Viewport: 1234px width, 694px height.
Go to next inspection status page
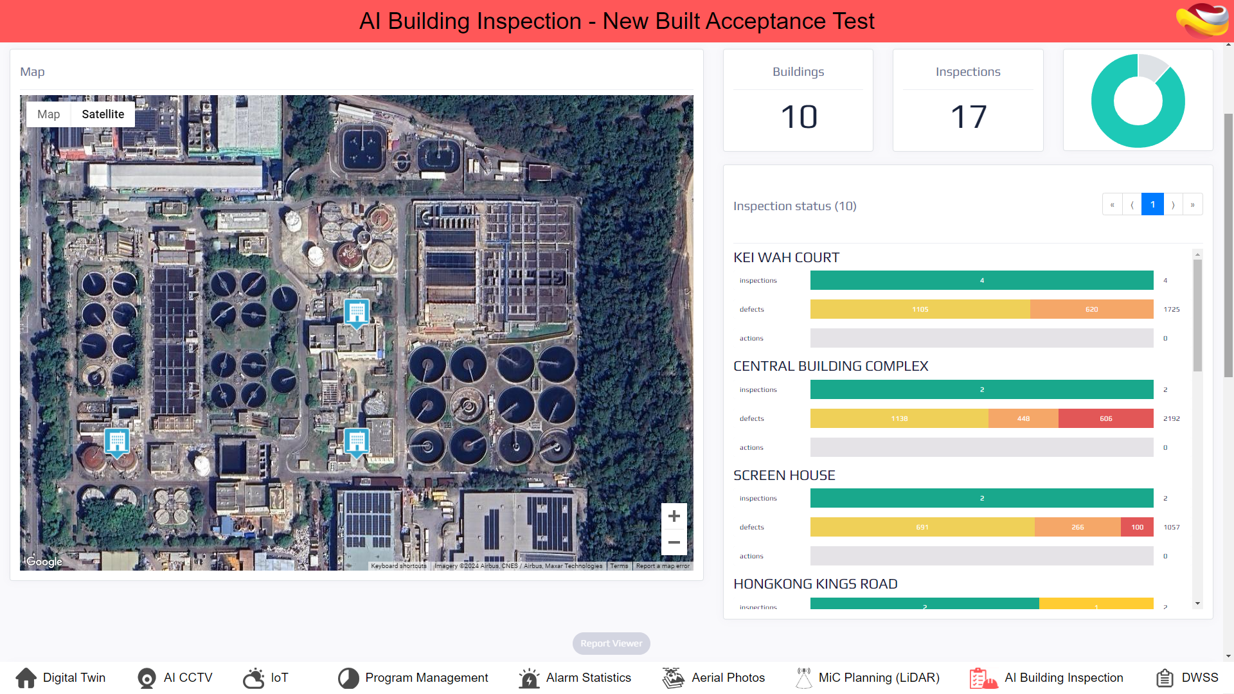1173,204
